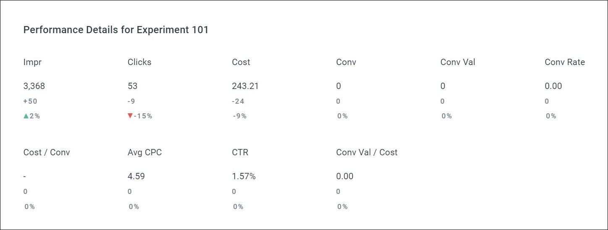
Task: Select the Cost / Conv label
Action: point(47,152)
